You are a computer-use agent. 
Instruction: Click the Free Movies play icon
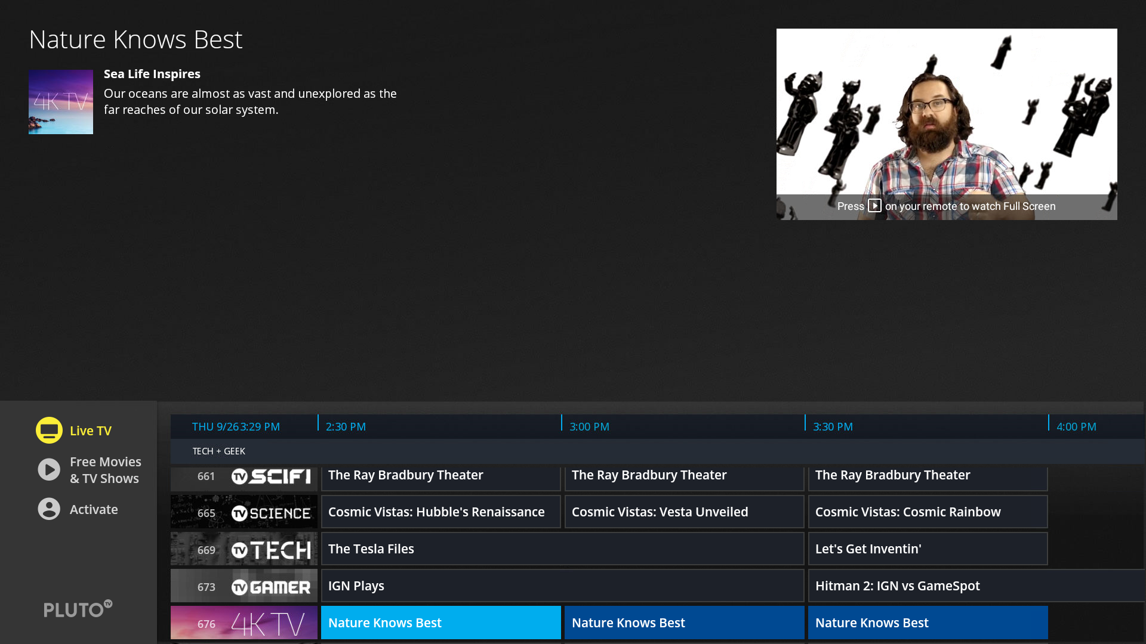(49, 470)
